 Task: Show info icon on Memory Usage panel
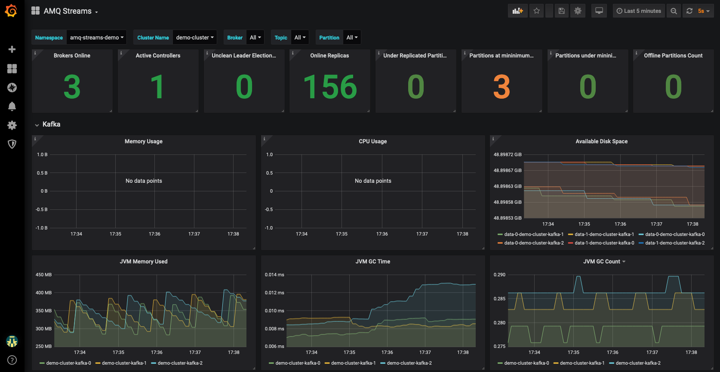pyautogui.click(x=35, y=139)
